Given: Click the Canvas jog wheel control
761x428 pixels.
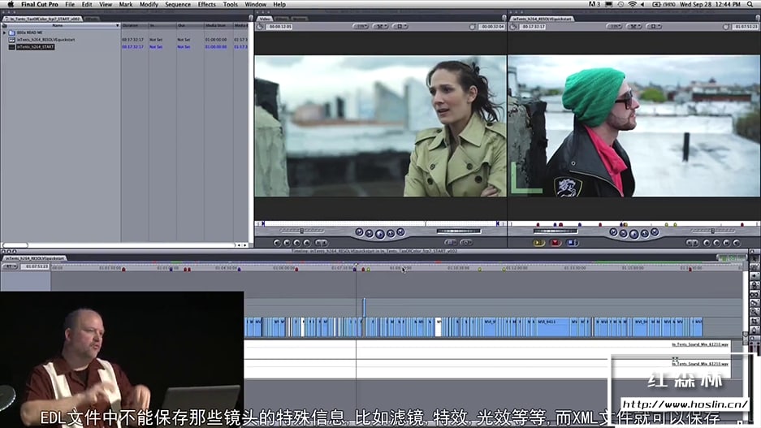Looking at the screenshot, I should 556,231.
